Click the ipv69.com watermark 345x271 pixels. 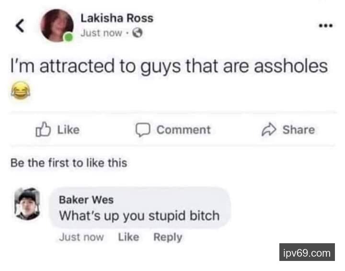tap(307, 252)
